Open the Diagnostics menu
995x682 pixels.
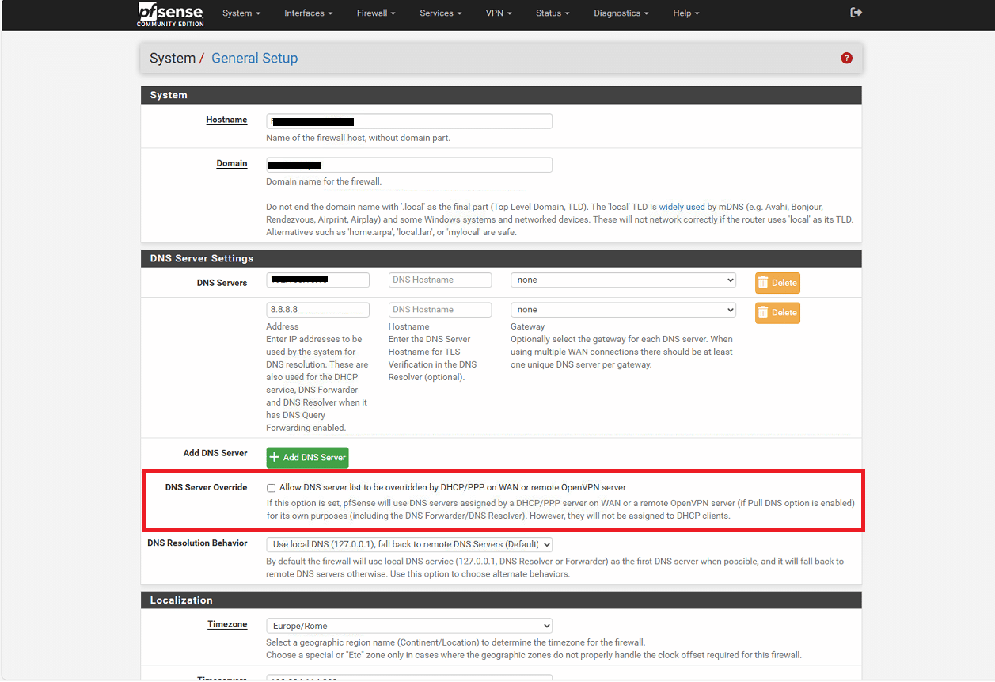pos(621,13)
